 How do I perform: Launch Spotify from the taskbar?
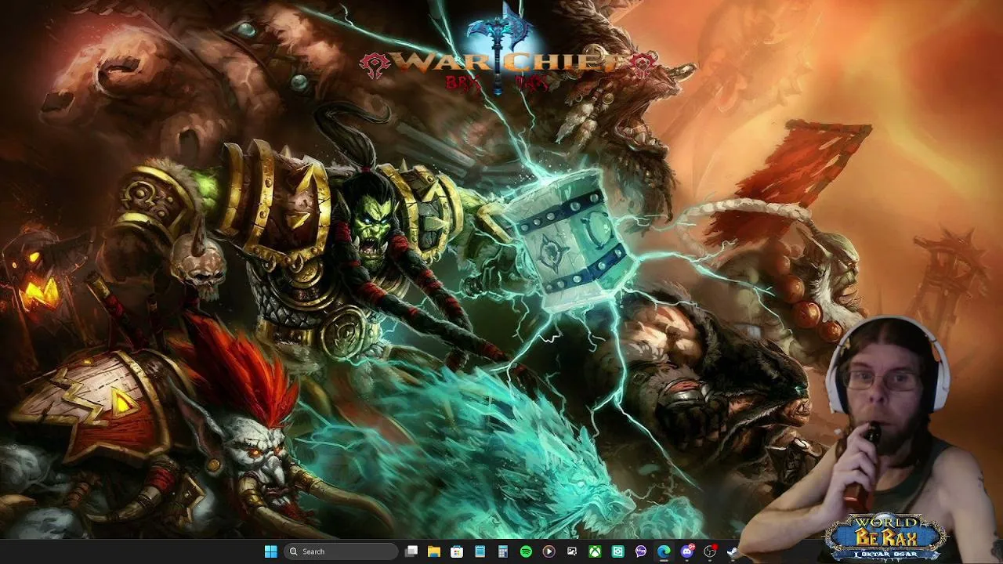526,551
